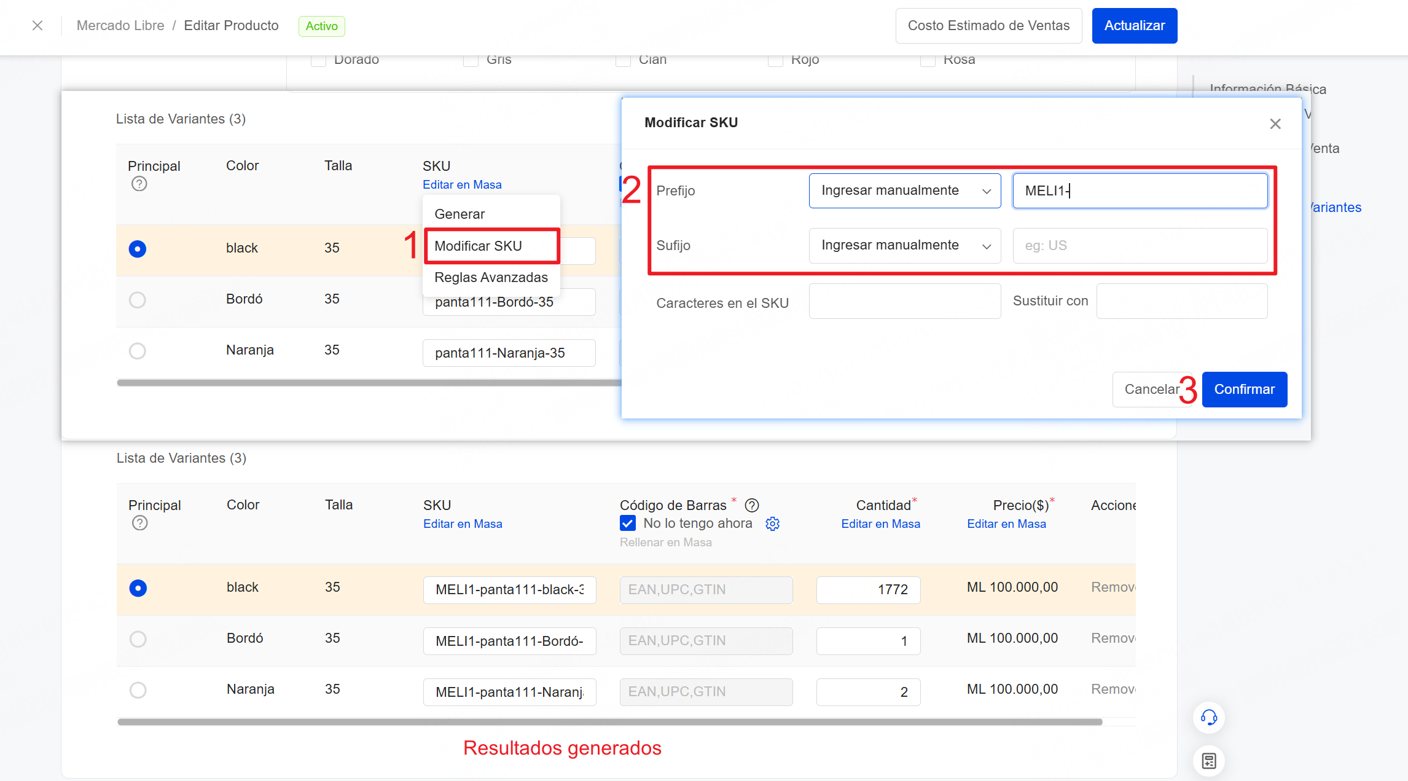Click SKU field panta111-Naranja-35 in upper table
Viewport: 1408px width, 781px height.
(509, 353)
